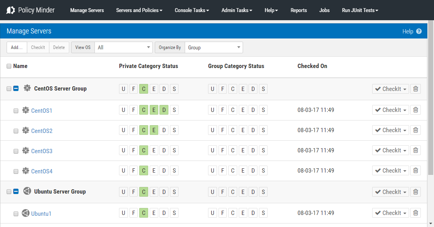434x227 pixels.
Task: Click the green D private status for CentOS1
Action: click(164, 110)
